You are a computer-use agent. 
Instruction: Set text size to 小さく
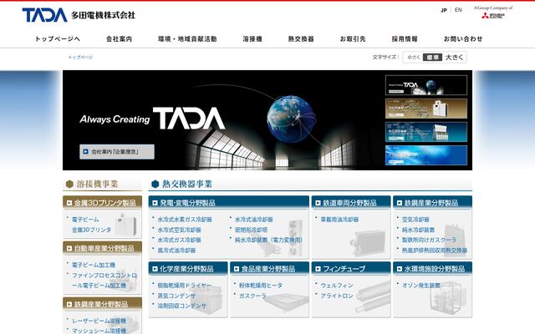pos(414,58)
